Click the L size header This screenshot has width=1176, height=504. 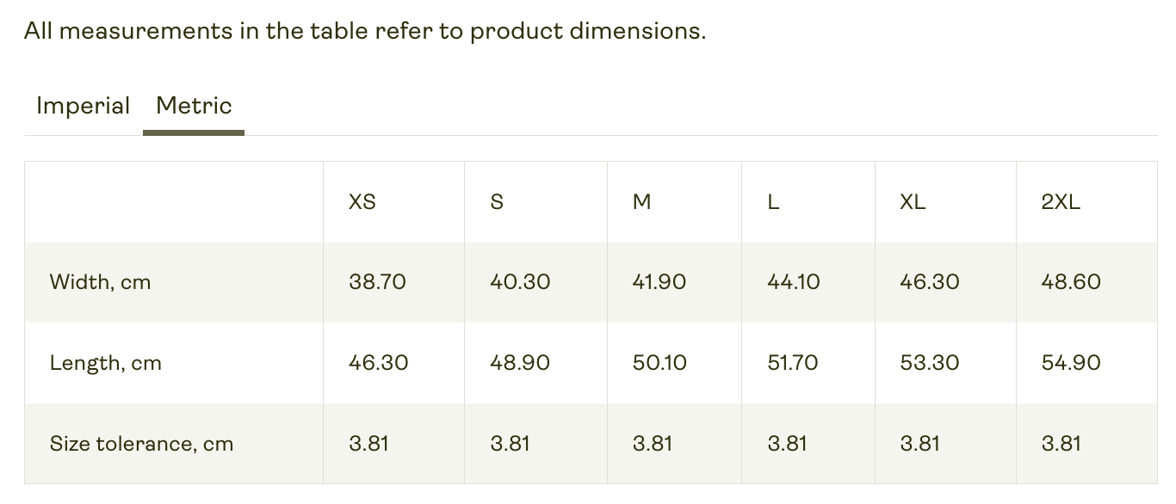point(773,202)
